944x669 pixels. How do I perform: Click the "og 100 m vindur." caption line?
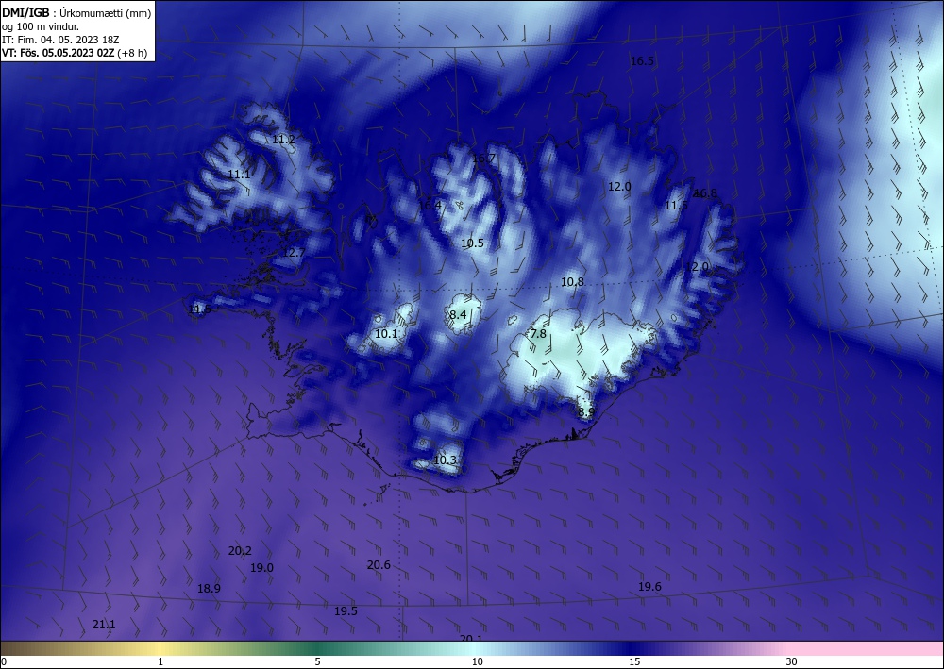click(x=41, y=25)
